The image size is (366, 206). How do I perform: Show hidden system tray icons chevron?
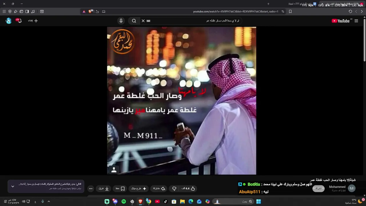(49, 201)
